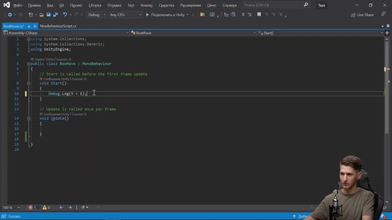392x220 pixels.
Task: Open the dropdown arrow next to attach button
Action: pos(188,15)
